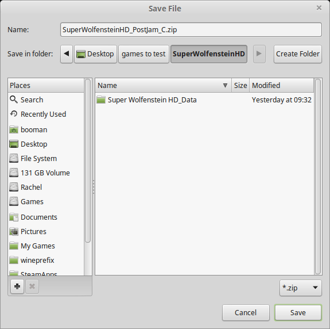
Task: Click the Search label in Places
Action: coord(32,100)
